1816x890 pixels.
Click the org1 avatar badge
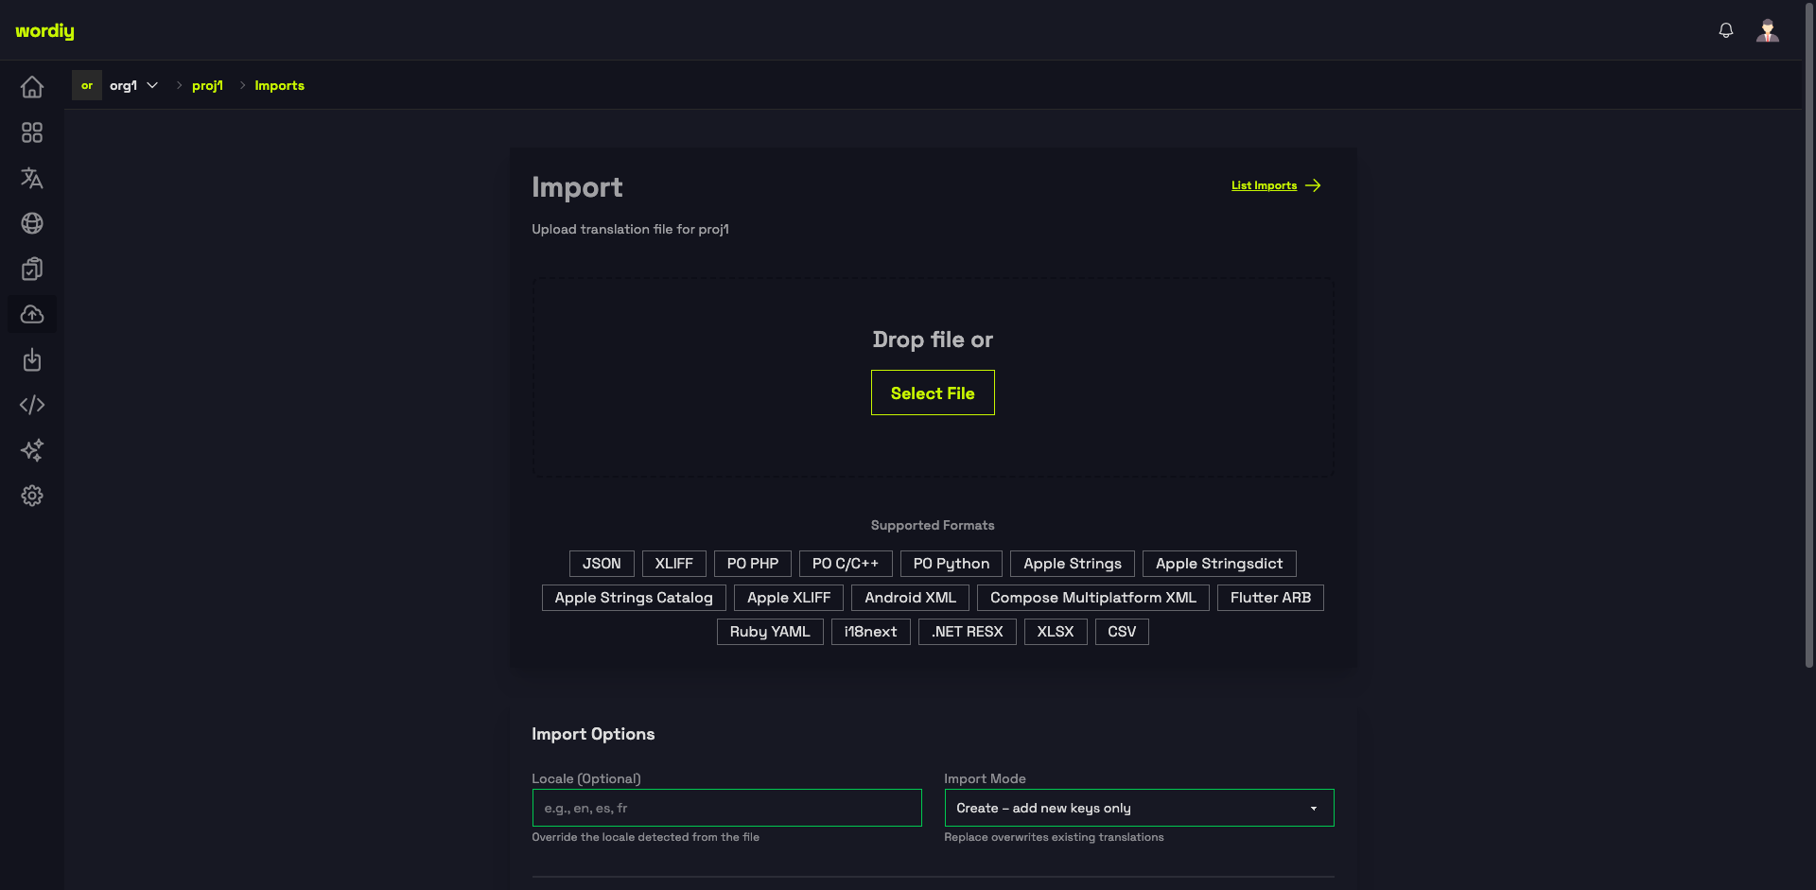[87, 85]
